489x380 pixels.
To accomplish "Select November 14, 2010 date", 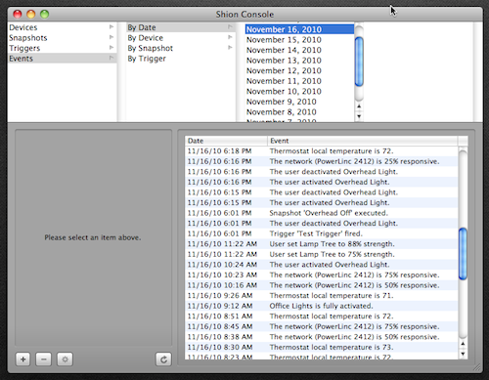I will click(299, 50).
